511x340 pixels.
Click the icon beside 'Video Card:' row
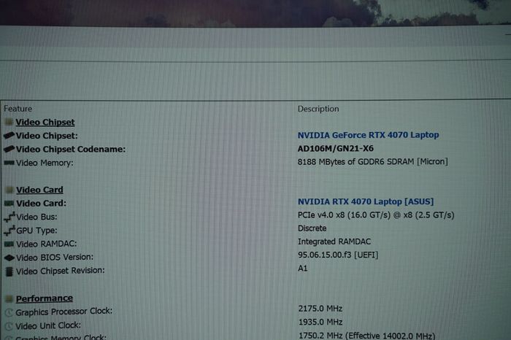9,204
